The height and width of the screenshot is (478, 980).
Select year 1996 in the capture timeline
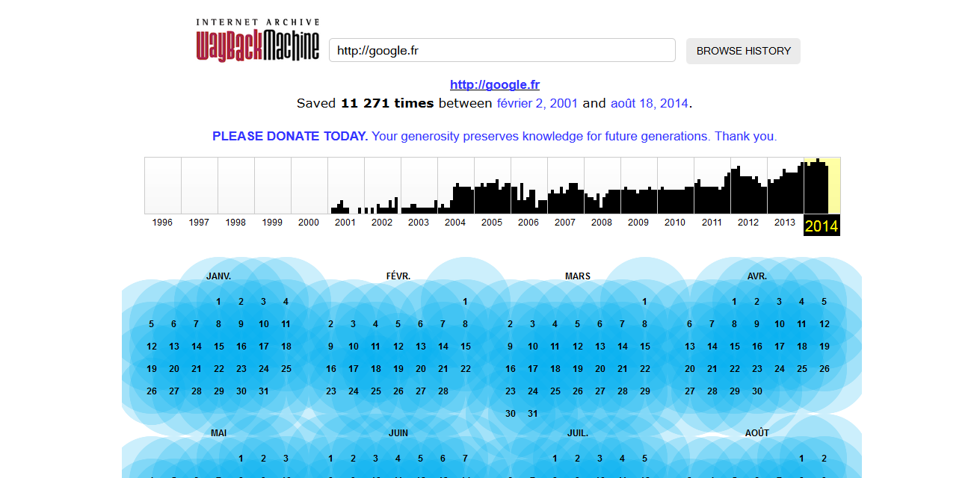162,222
